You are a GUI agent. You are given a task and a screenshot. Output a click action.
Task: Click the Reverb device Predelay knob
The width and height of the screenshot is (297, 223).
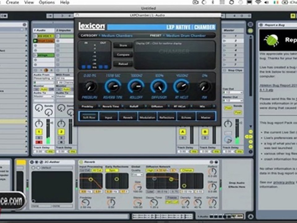(85, 203)
